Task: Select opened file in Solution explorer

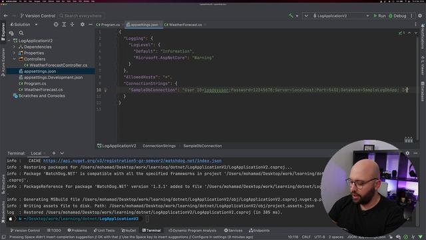Action: click(x=56, y=25)
